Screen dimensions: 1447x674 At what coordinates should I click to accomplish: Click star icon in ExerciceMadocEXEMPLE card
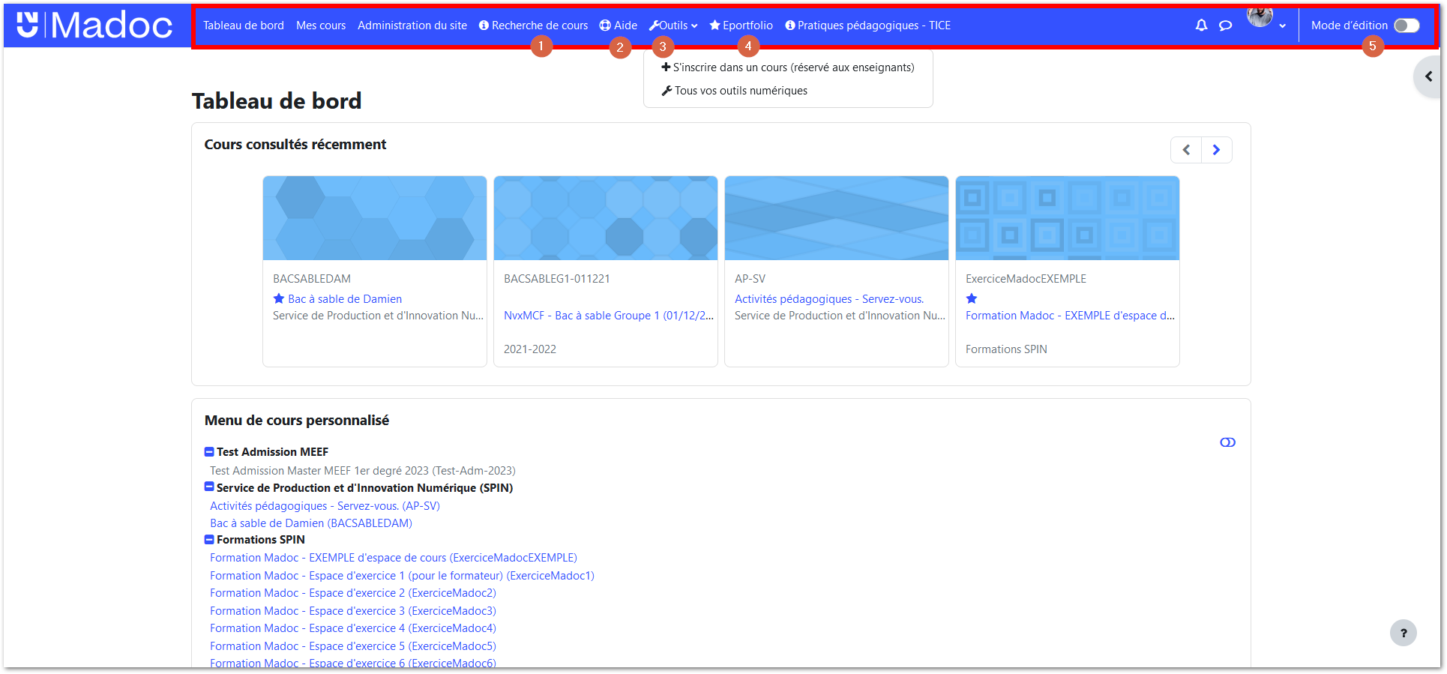(972, 298)
